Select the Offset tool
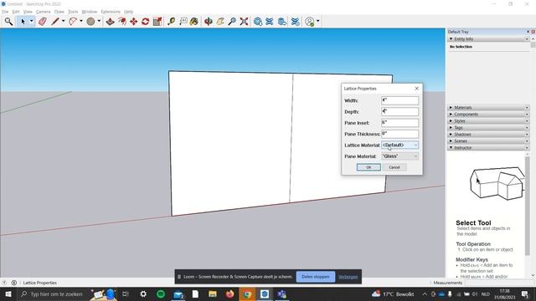Viewport: 536px width, 301px height. [122, 22]
